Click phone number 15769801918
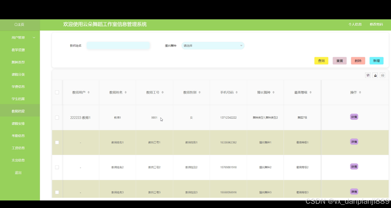The width and height of the screenshot is (391, 208). [x=228, y=167]
